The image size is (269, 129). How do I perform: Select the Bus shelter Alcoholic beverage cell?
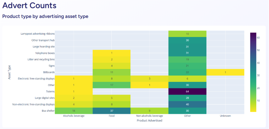pos(74,110)
